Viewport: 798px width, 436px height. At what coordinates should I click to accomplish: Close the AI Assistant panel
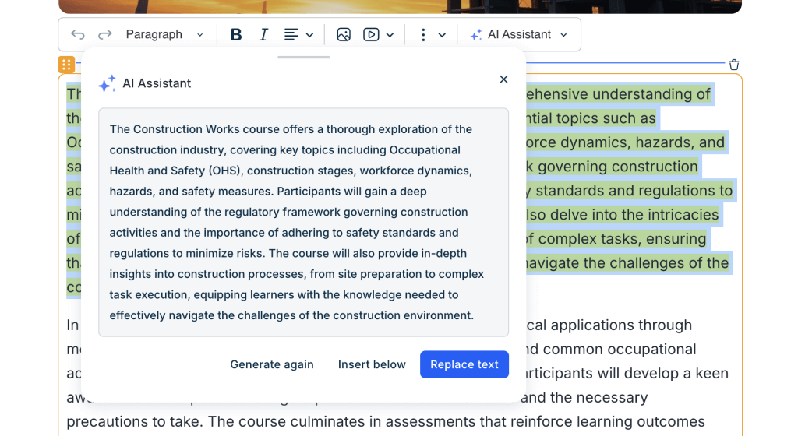pyautogui.click(x=503, y=79)
